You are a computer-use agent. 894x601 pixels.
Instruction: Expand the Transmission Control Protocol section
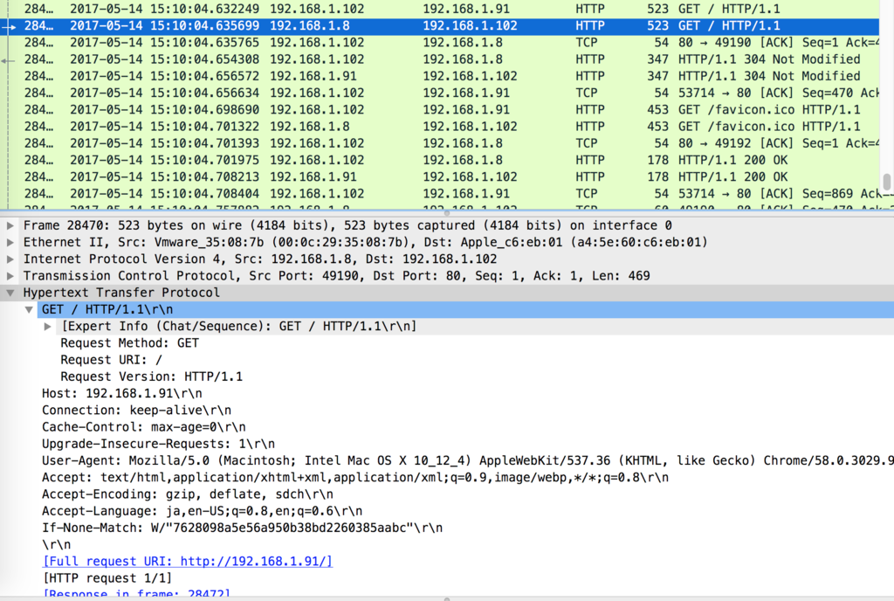8,275
